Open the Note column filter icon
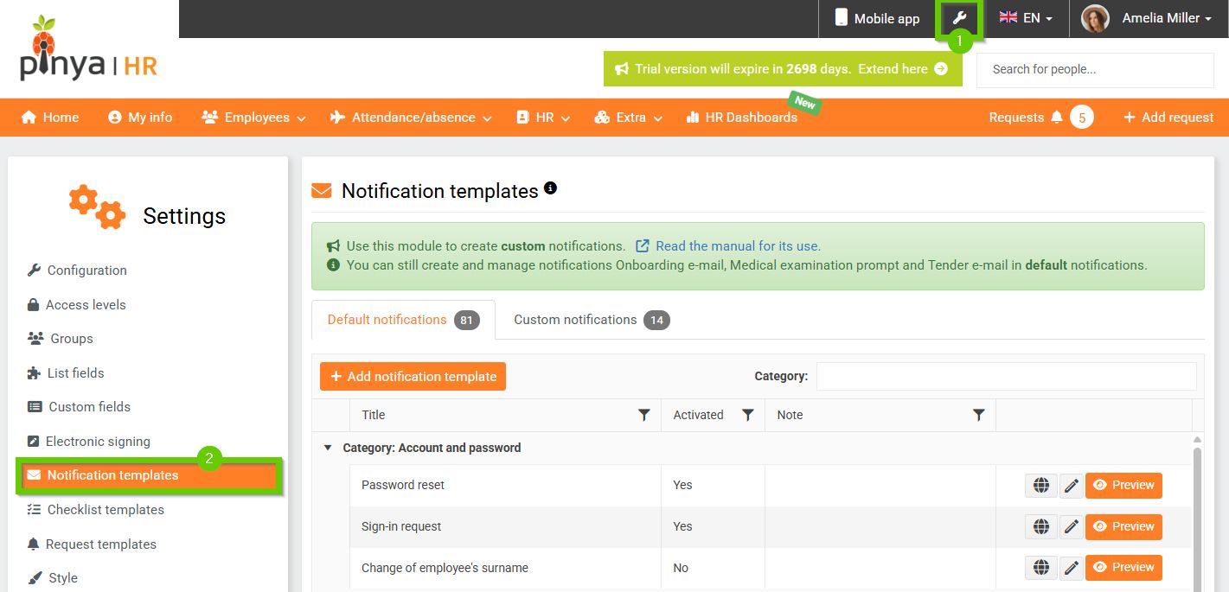 tap(978, 416)
